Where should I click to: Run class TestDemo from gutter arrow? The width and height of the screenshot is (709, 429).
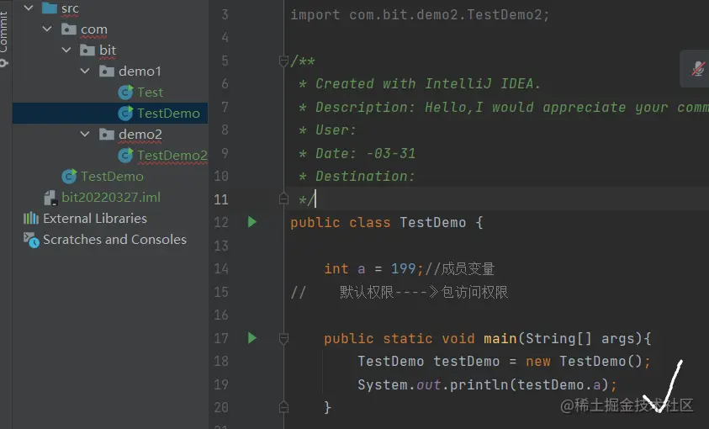[251, 222]
